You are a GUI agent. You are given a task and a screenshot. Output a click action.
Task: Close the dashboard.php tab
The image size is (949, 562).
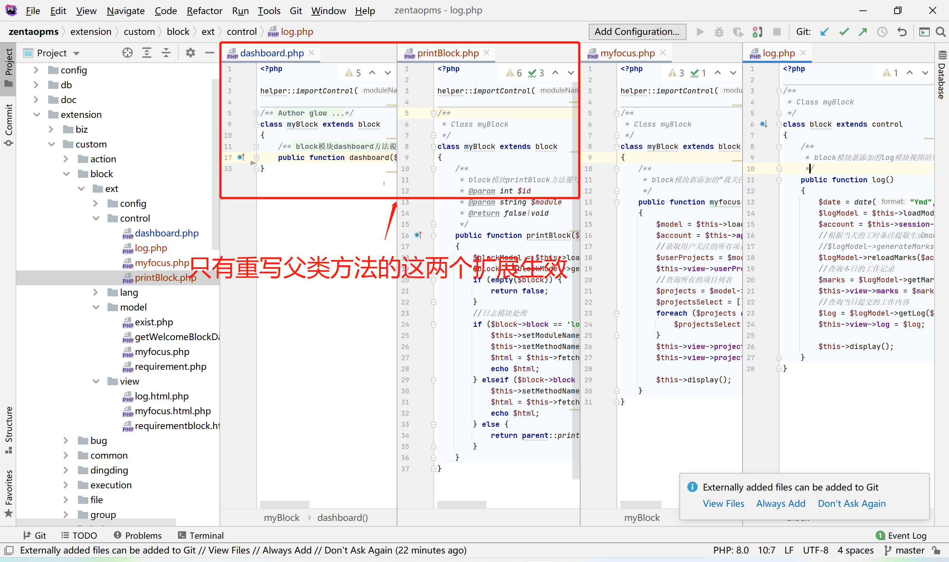(x=311, y=53)
